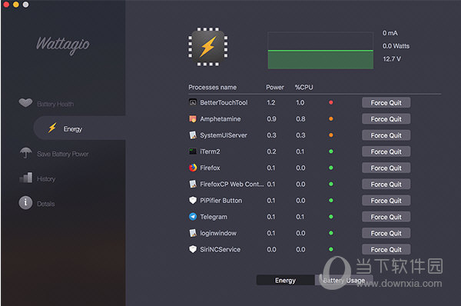Force Quit loginwindow
461x306 pixels.
pos(386,233)
